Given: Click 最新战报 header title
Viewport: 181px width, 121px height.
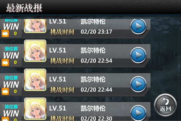Looking at the screenshot, I should [x=24, y=8].
